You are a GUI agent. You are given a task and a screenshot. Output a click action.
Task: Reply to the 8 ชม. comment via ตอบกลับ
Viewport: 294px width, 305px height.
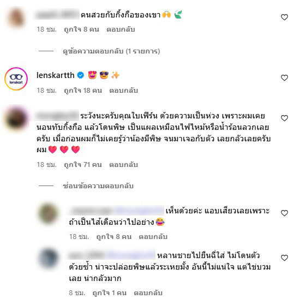148,293
